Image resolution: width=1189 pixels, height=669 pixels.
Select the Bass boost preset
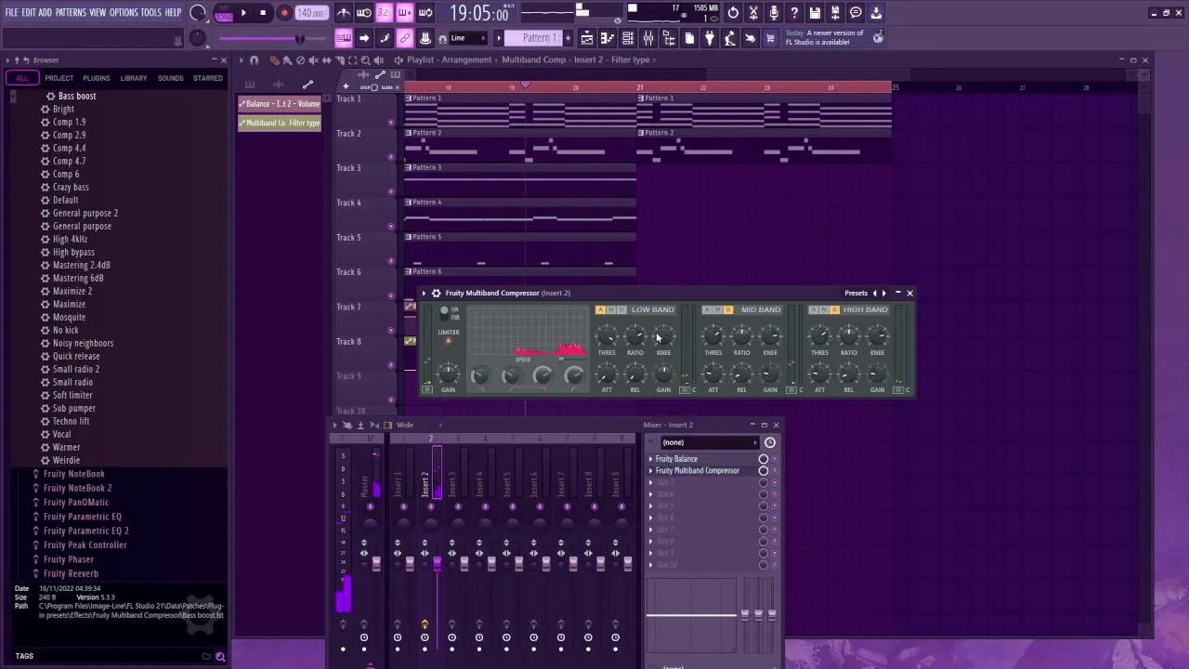(x=76, y=96)
